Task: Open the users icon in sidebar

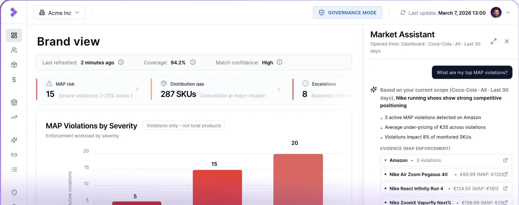Action: point(14,50)
